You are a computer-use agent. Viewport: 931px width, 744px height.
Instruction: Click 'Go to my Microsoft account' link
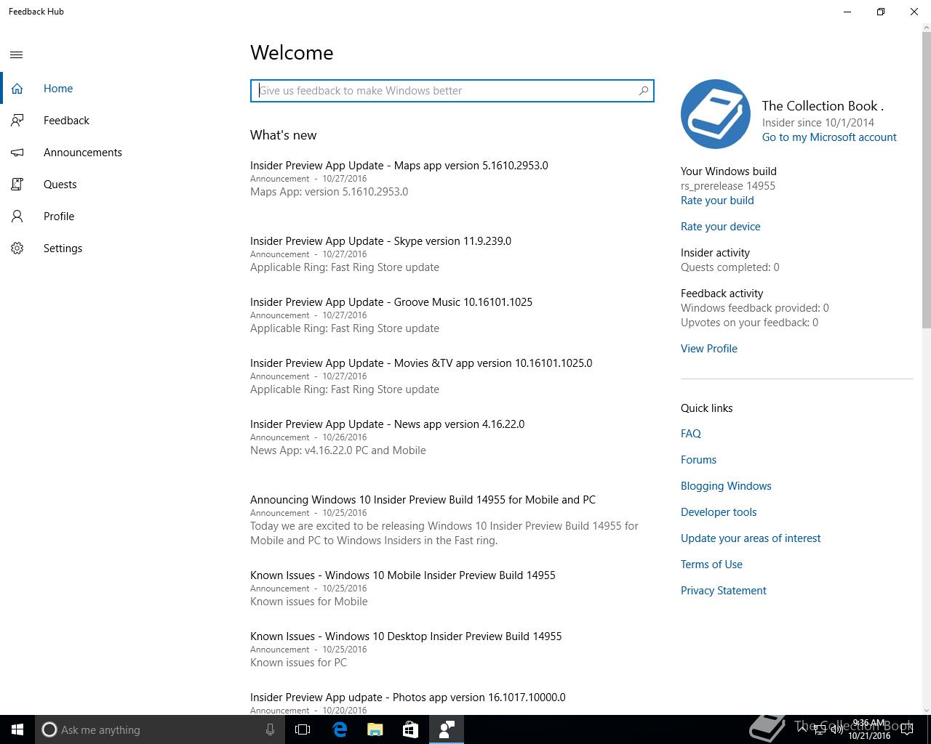click(x=829, y=137)
